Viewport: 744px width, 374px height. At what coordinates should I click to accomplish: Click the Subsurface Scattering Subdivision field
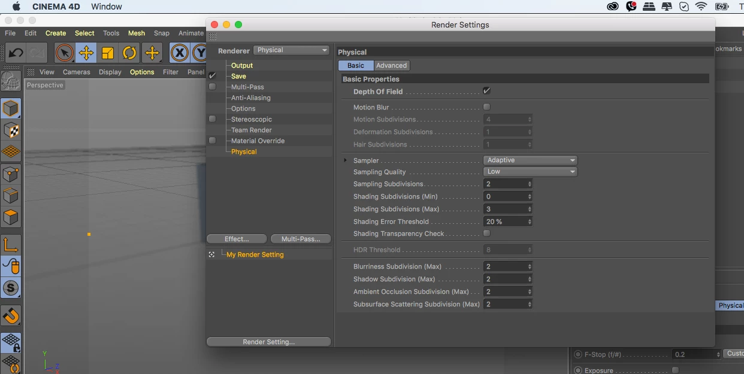coord(507,305)
